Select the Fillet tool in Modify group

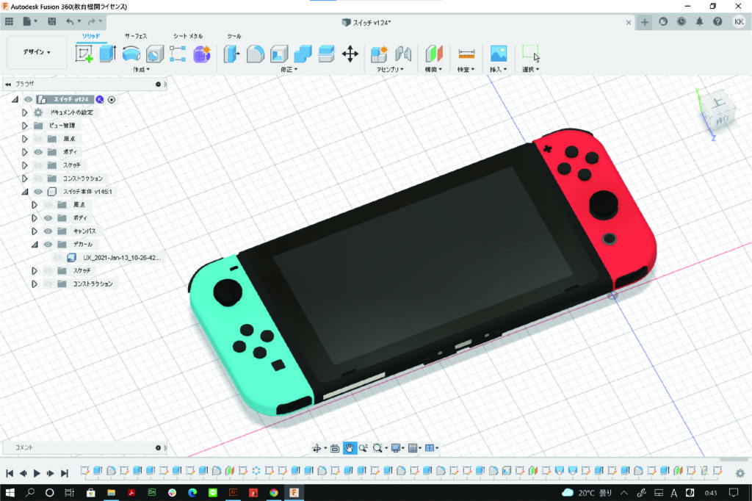(255, 54)
